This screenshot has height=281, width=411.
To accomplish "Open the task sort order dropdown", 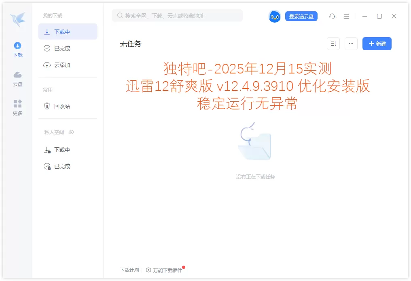I will pos(333,44).
